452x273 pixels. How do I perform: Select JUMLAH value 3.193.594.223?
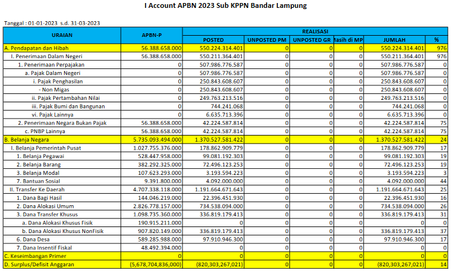tap(405, 173)
